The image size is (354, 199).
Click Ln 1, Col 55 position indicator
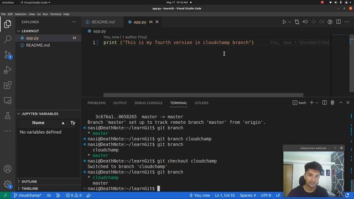tap(225, 195)
